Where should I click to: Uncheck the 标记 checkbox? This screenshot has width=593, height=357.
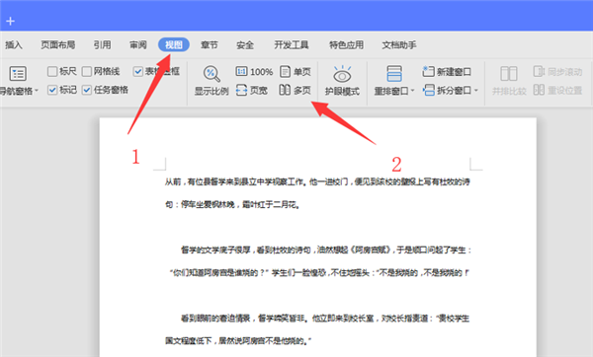[52, 90]
